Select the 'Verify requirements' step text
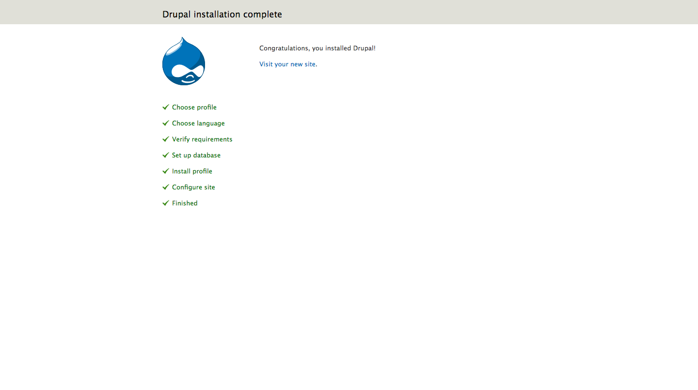 (x=202, y=139)
